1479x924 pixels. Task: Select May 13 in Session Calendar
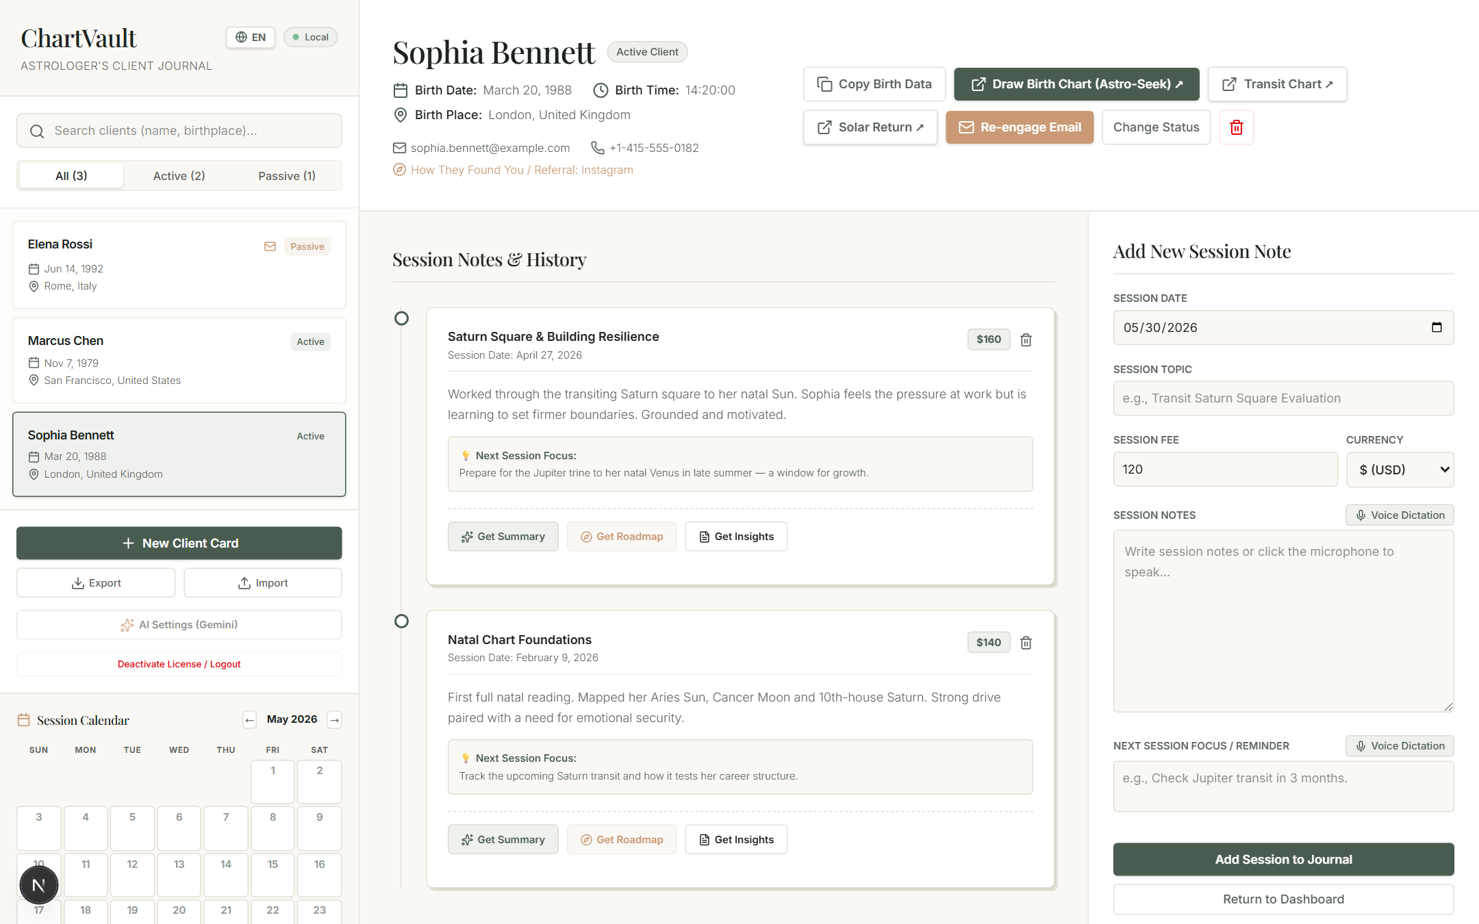coord(179,875)
